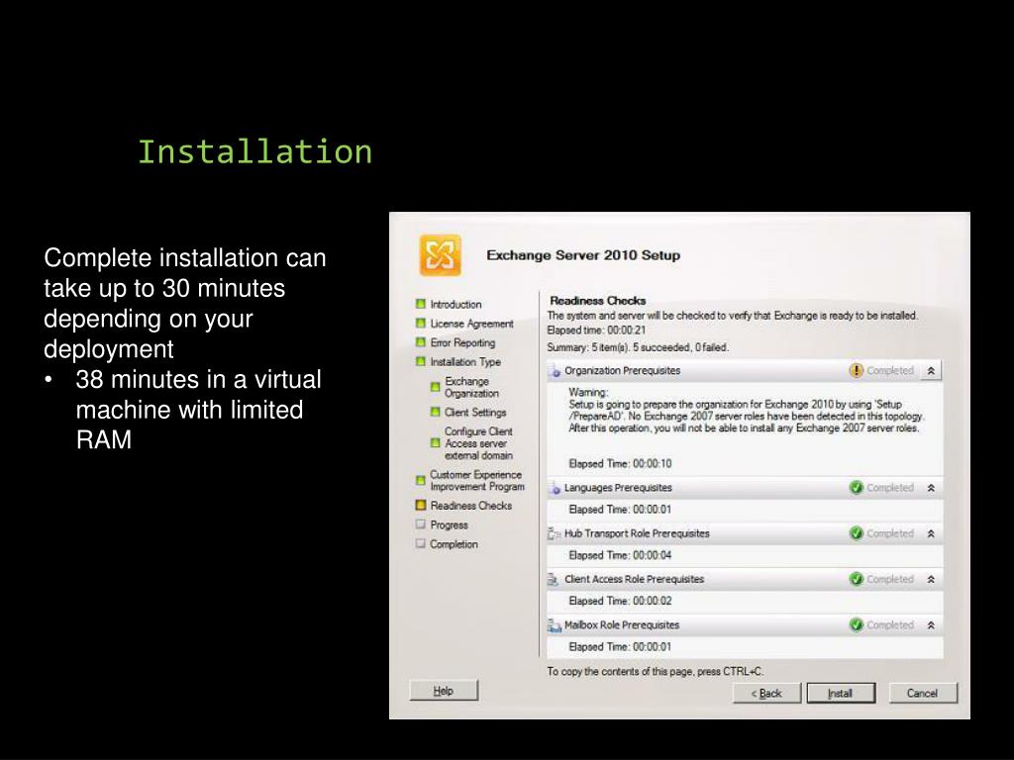Click the Hub Transport Role Prerequisites text
The height and width of the screenshot is (760, 1014).
pyautogui.click(x=637, y=533)
